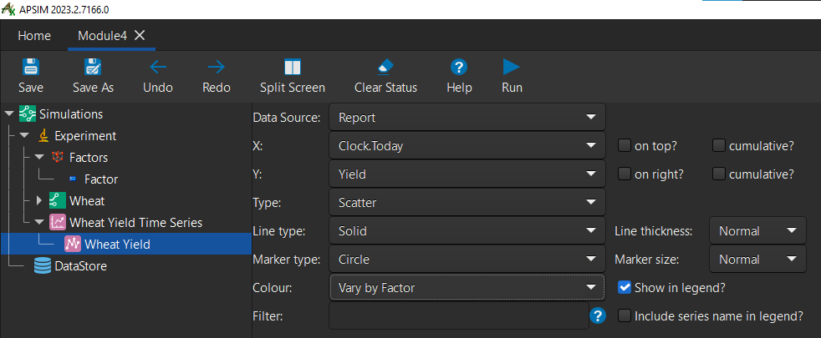Collapse the Simulations tree node arrow
Screen dimensions: 821x338
(x=9, y=114)
